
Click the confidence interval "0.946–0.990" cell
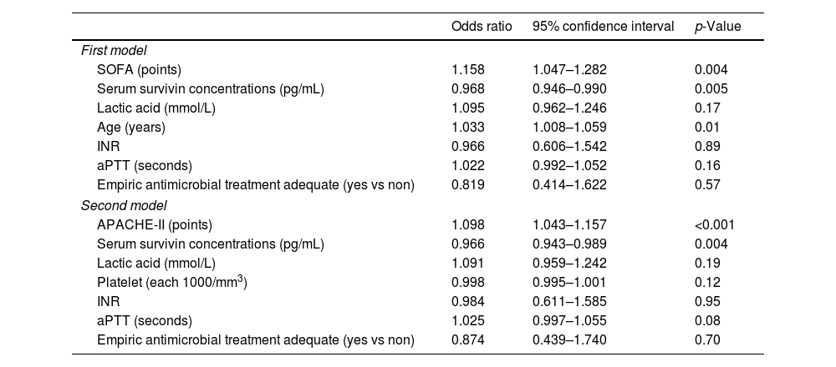[569, 88]
